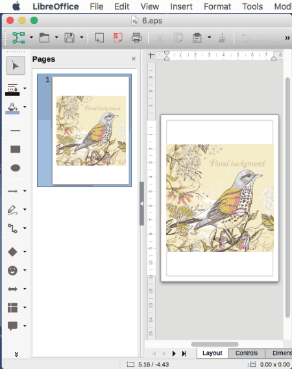Open the Callouts dropdown arrow
Viewport: 292px width, 369px height.
[25, 326]
